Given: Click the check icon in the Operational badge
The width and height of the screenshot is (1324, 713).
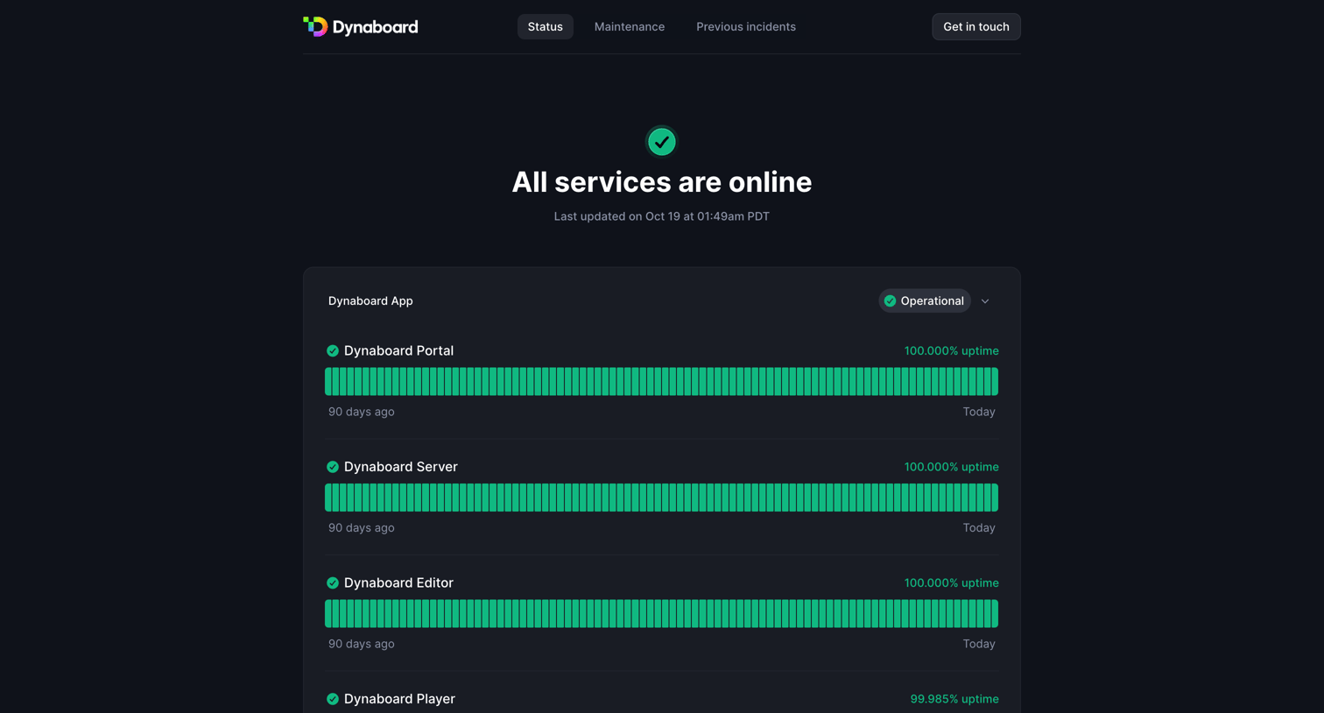Looking at the screenshot, I should coord(891,301).
